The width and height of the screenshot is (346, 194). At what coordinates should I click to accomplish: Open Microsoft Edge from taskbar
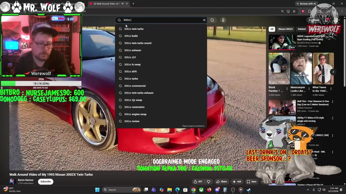click(x=177, y=190)
